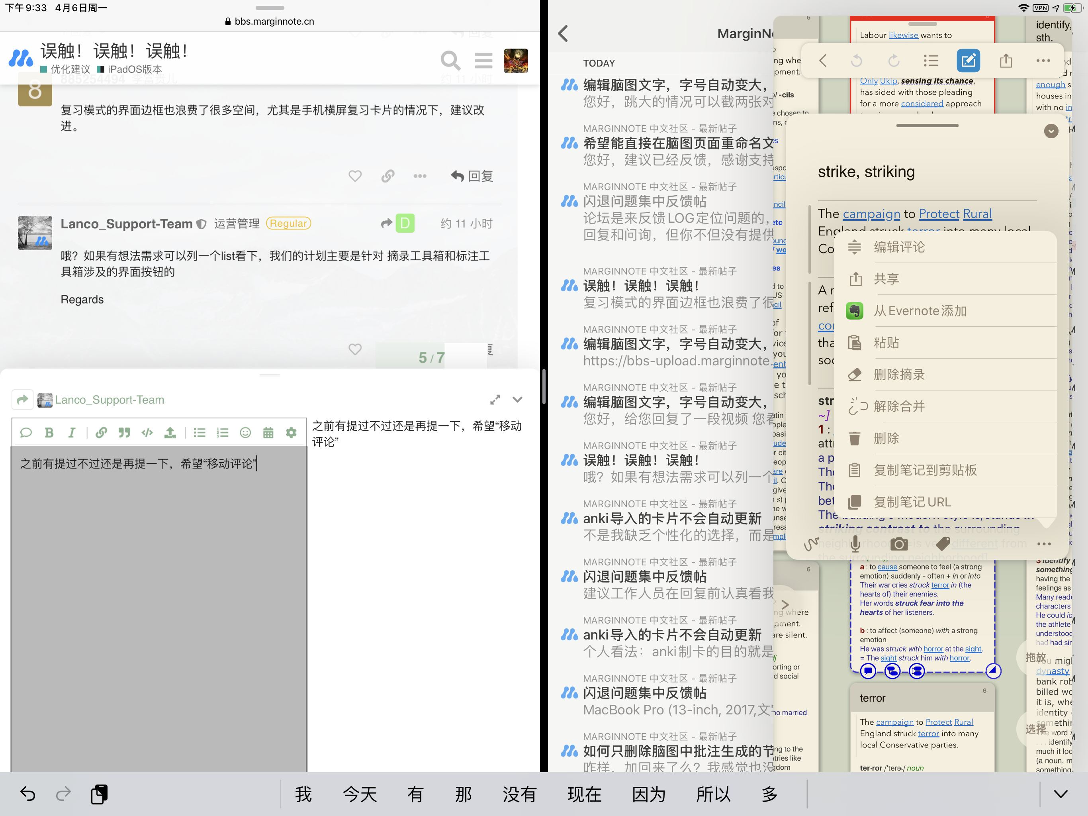Insert bulleted list in composer
This screenshot has width=1088, height=816.
coord(199,433)
